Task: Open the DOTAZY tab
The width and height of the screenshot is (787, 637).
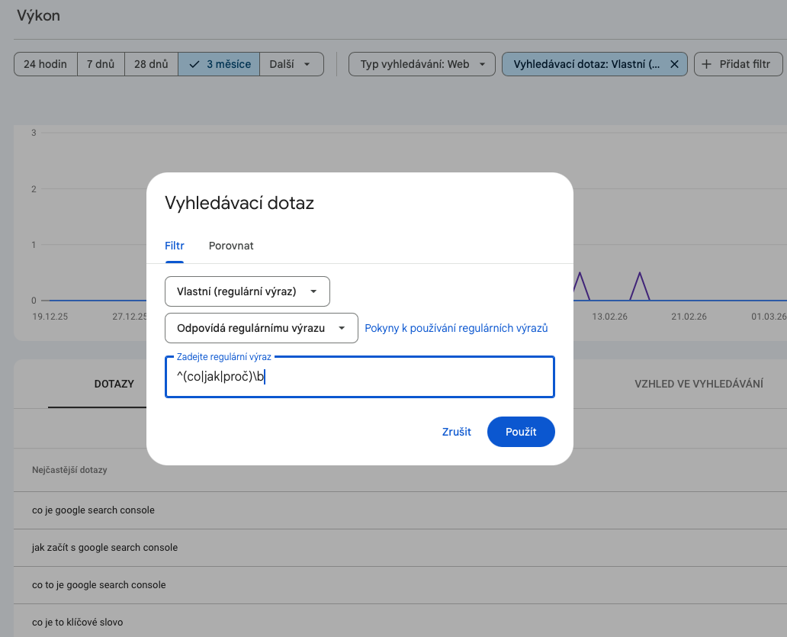Action: point(114,384)
